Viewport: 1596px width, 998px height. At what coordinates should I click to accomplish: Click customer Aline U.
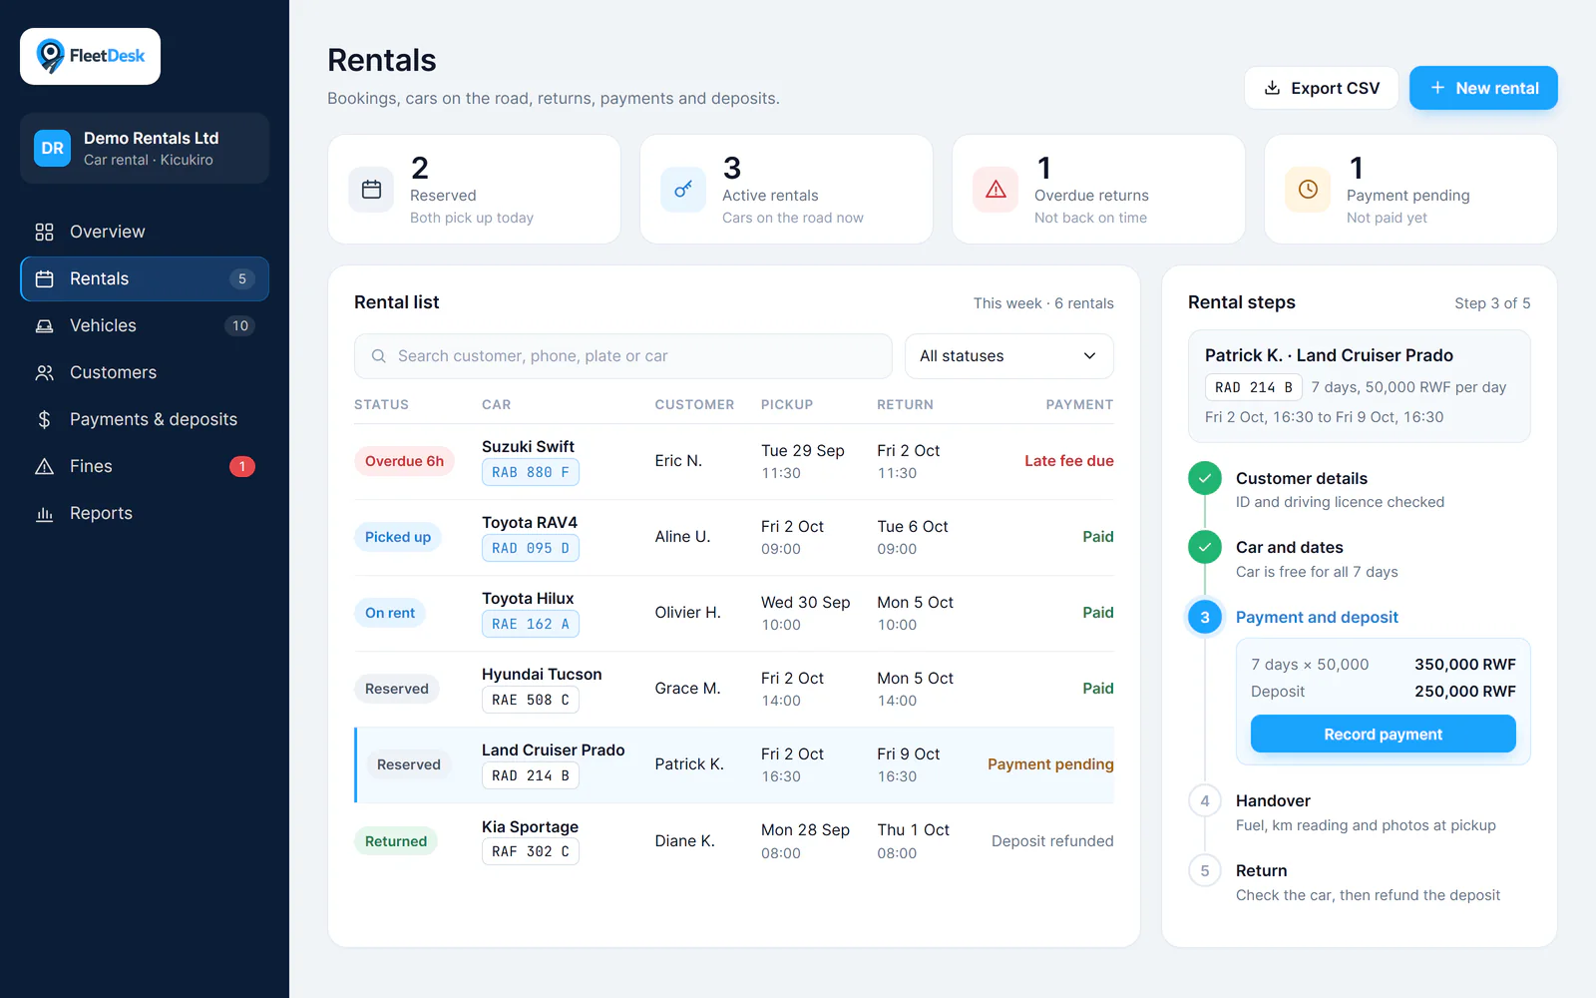click(682, 536)
